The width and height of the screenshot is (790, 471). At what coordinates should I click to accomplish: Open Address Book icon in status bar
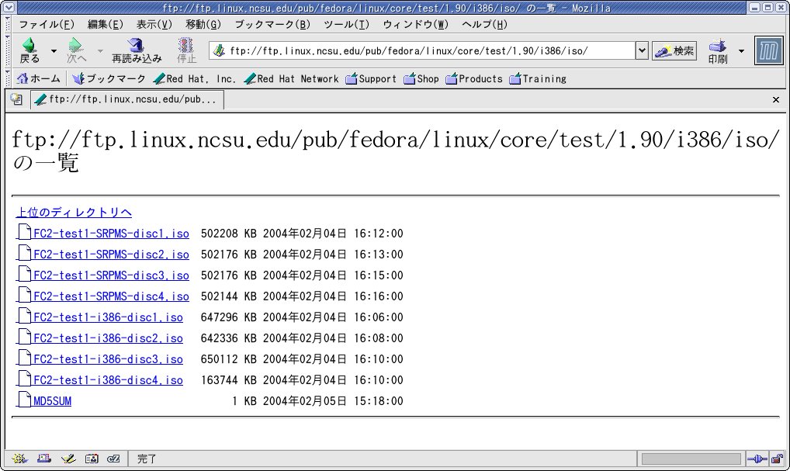click(x=92, y=459)
